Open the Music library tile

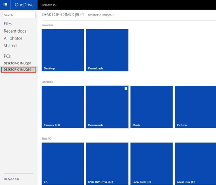152,107
